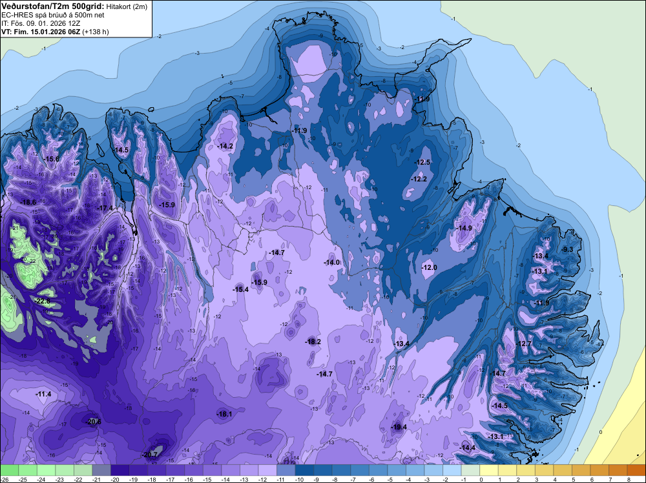The image size is (646, 483).
Task: Click the -1 pale green legend swatch
Action: tap(470, 470)
